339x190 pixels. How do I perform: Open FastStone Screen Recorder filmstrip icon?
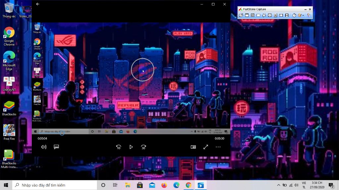point(287,15)
